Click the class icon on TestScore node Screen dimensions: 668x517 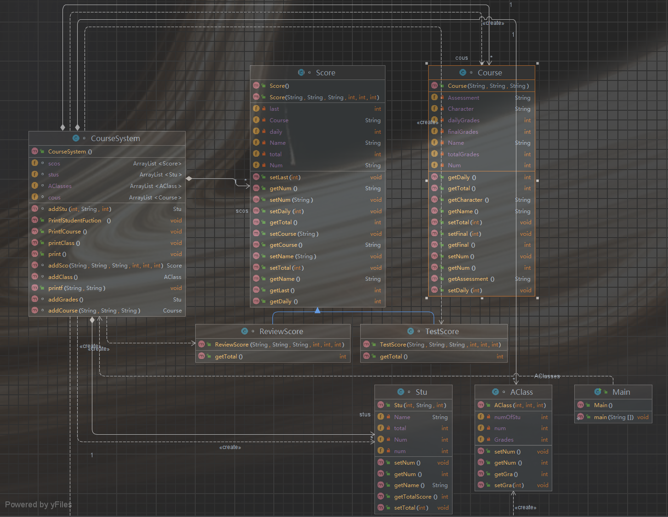(x=410, y=331)
